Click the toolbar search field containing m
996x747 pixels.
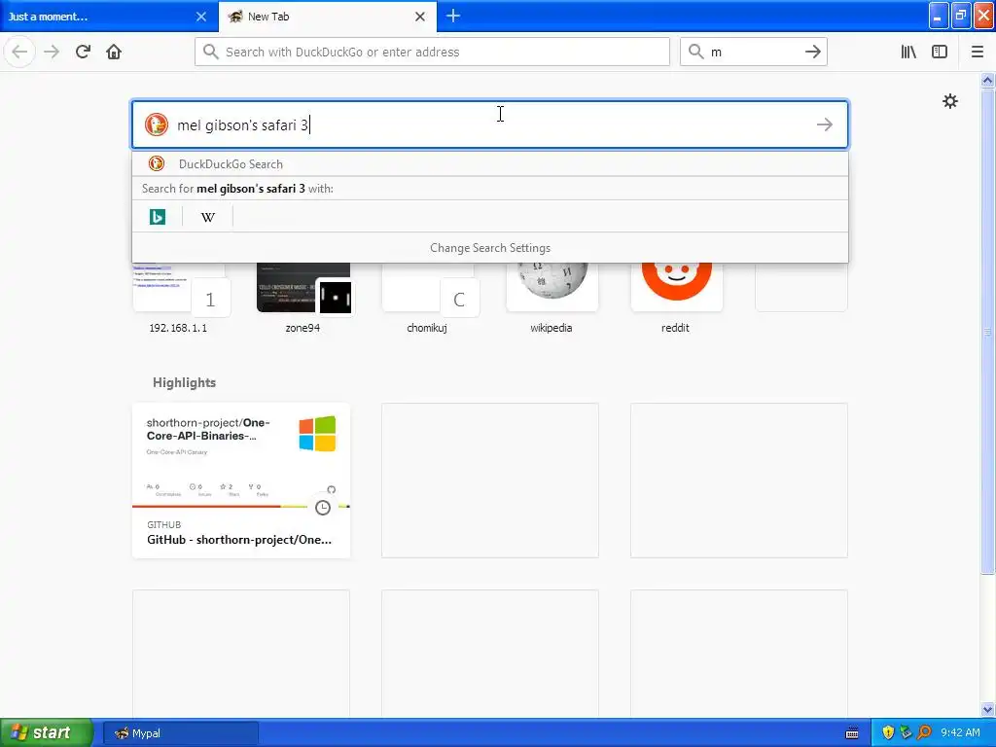pyautogui.click(x=754, y=52)
